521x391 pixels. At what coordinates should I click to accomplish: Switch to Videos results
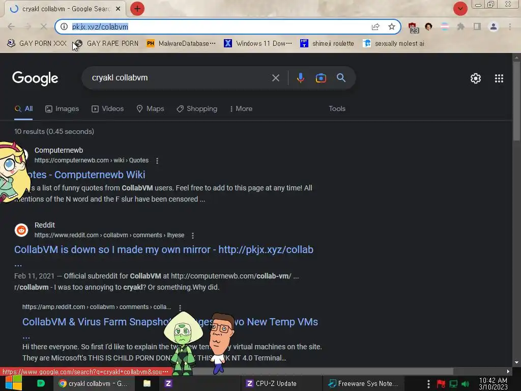(108, 109)
